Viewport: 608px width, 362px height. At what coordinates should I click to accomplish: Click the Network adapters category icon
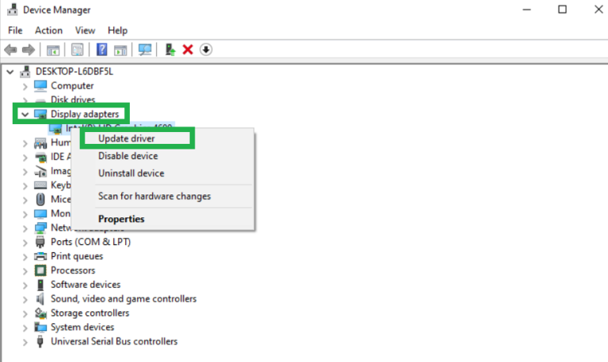(x=40, y=228)
